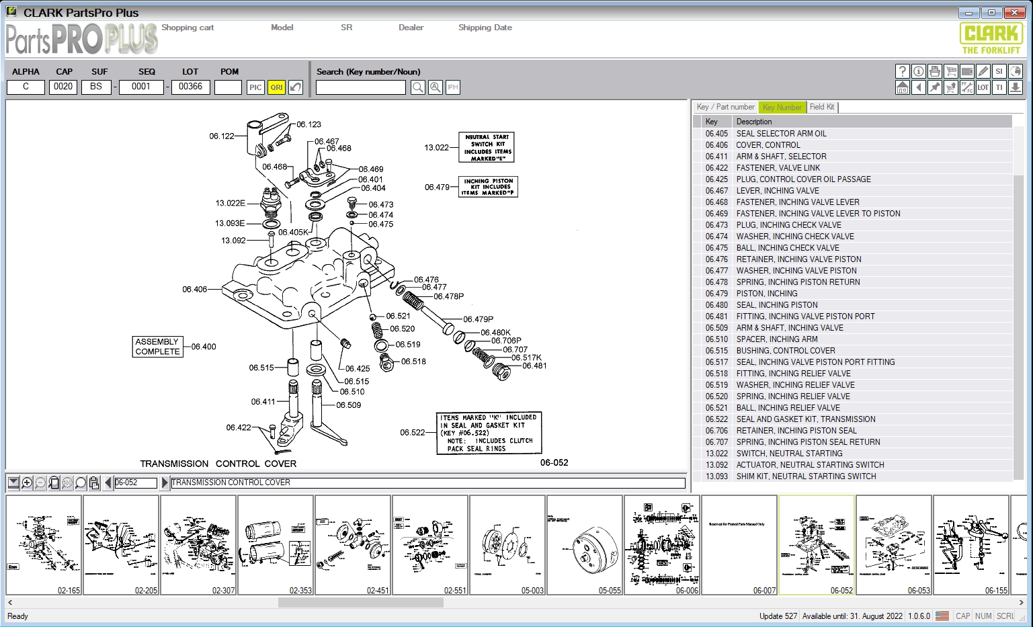The height and width of the screenshot is (627, 1033).
Task: Open thumbnail page 06-053
Action: tap(894, 545)
